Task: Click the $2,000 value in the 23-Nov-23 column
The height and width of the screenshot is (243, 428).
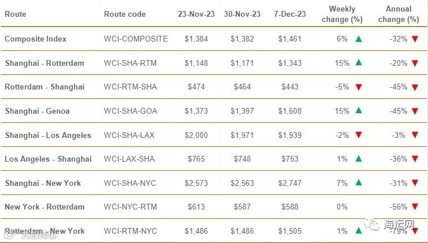Action: 196,135
